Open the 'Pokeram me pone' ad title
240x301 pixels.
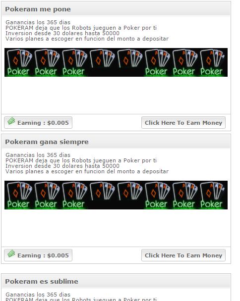click(38, 9)
